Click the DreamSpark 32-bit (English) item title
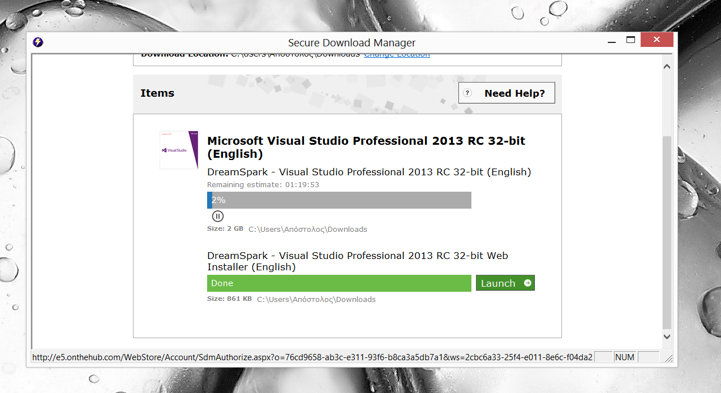The image size is (721, 393). (x=369, y=172)
